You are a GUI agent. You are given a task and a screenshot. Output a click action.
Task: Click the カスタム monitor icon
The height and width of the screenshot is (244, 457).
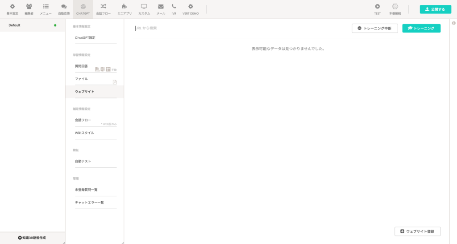[144, 7]
